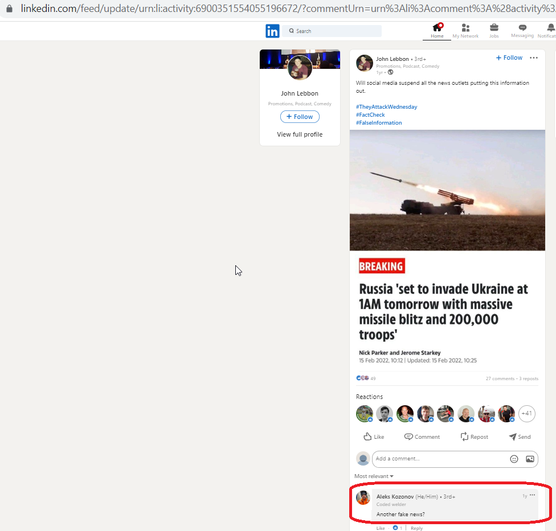The image size is (556, 531).
Task: View the like reaction on the comment
Action: [x=397, y=528]
